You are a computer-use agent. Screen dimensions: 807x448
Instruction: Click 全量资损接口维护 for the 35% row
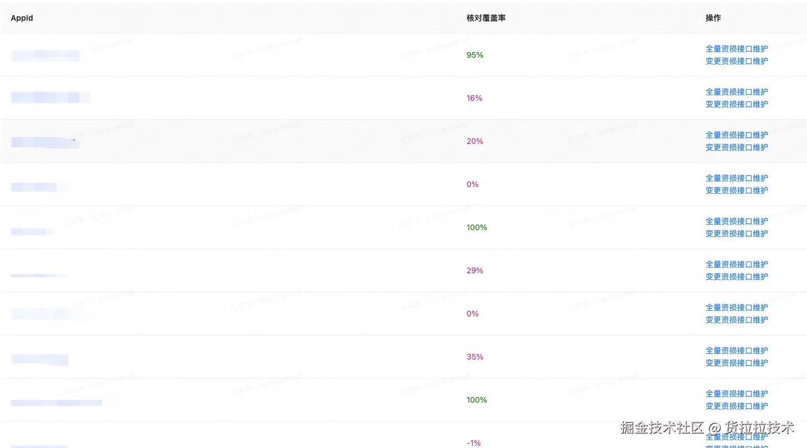click(x=736, y=351)
